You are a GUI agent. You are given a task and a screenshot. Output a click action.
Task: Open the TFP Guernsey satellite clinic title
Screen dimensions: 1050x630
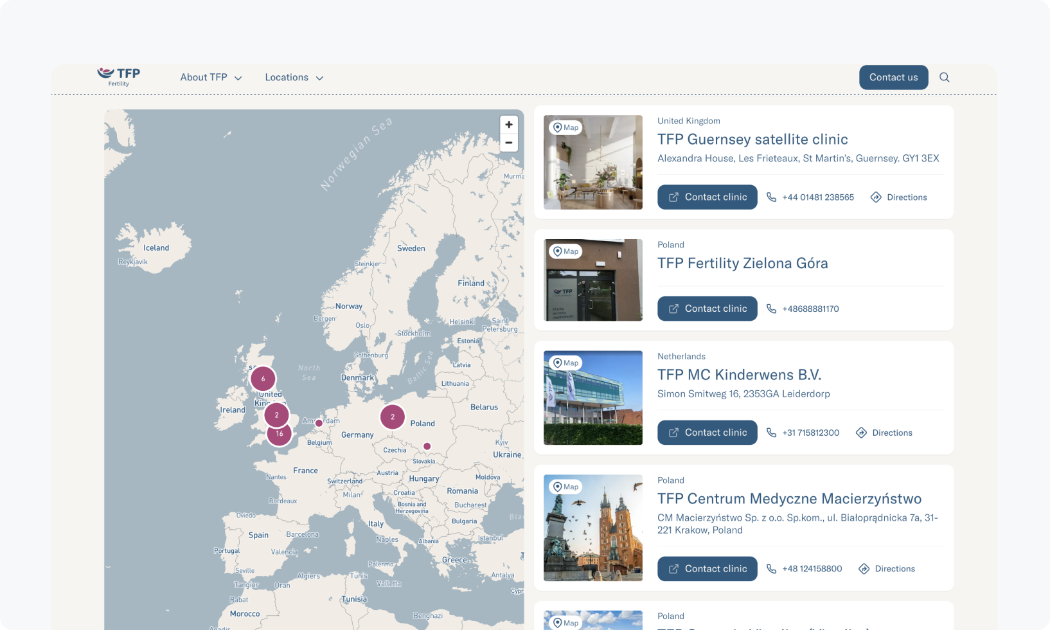pyautogui.click(x=752, y=139)
